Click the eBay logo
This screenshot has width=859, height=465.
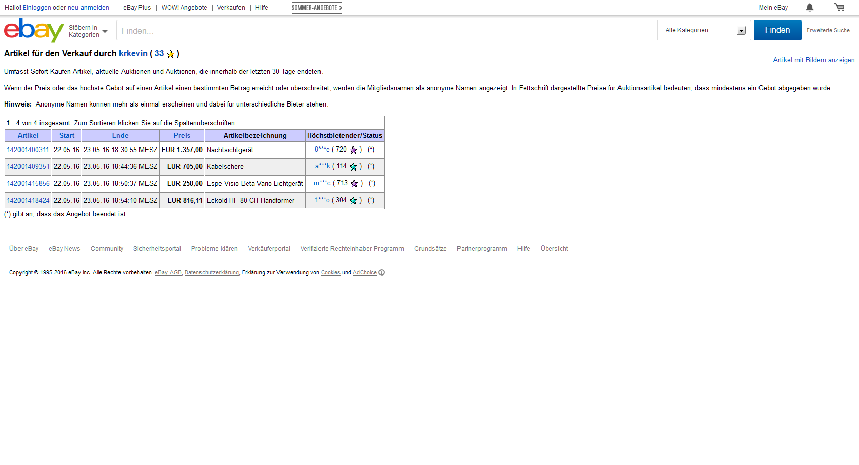coord(33,30)
